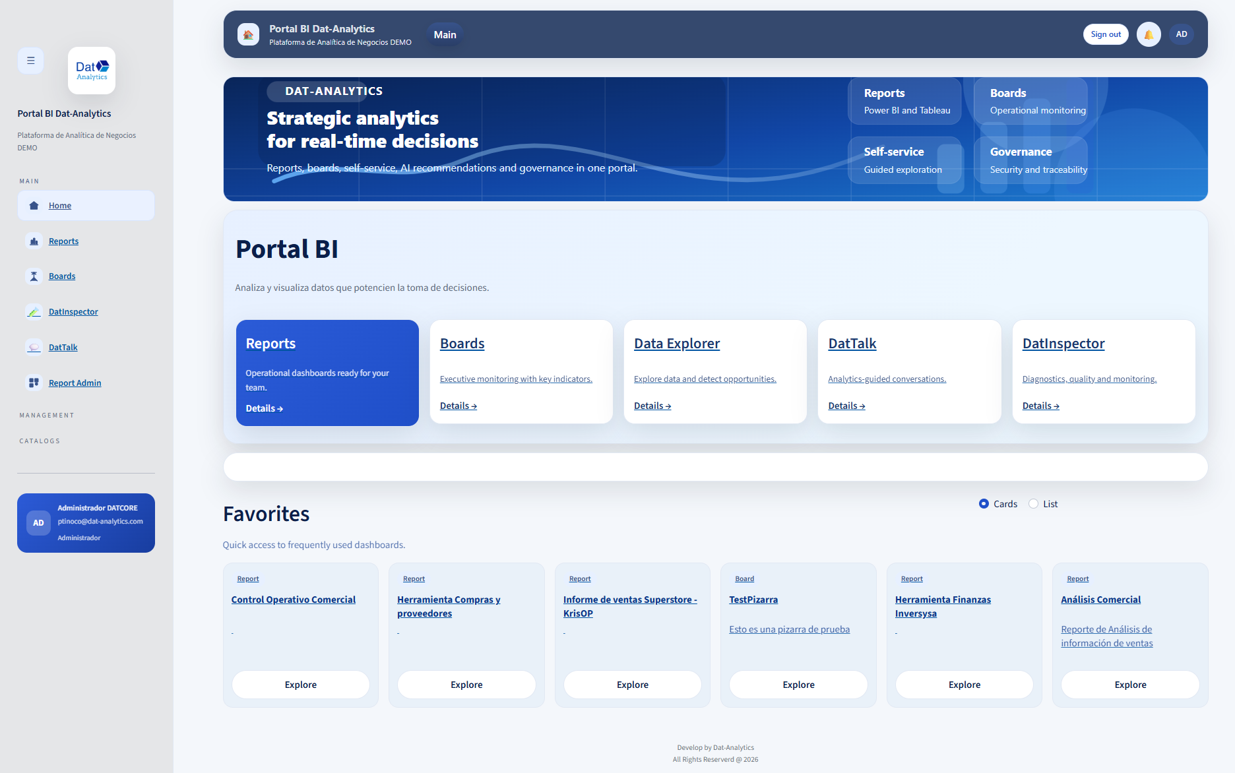The width and height of the screenshot is (1235, 773).
Task: Open the Home sidebar menu item
Action: 86,206
